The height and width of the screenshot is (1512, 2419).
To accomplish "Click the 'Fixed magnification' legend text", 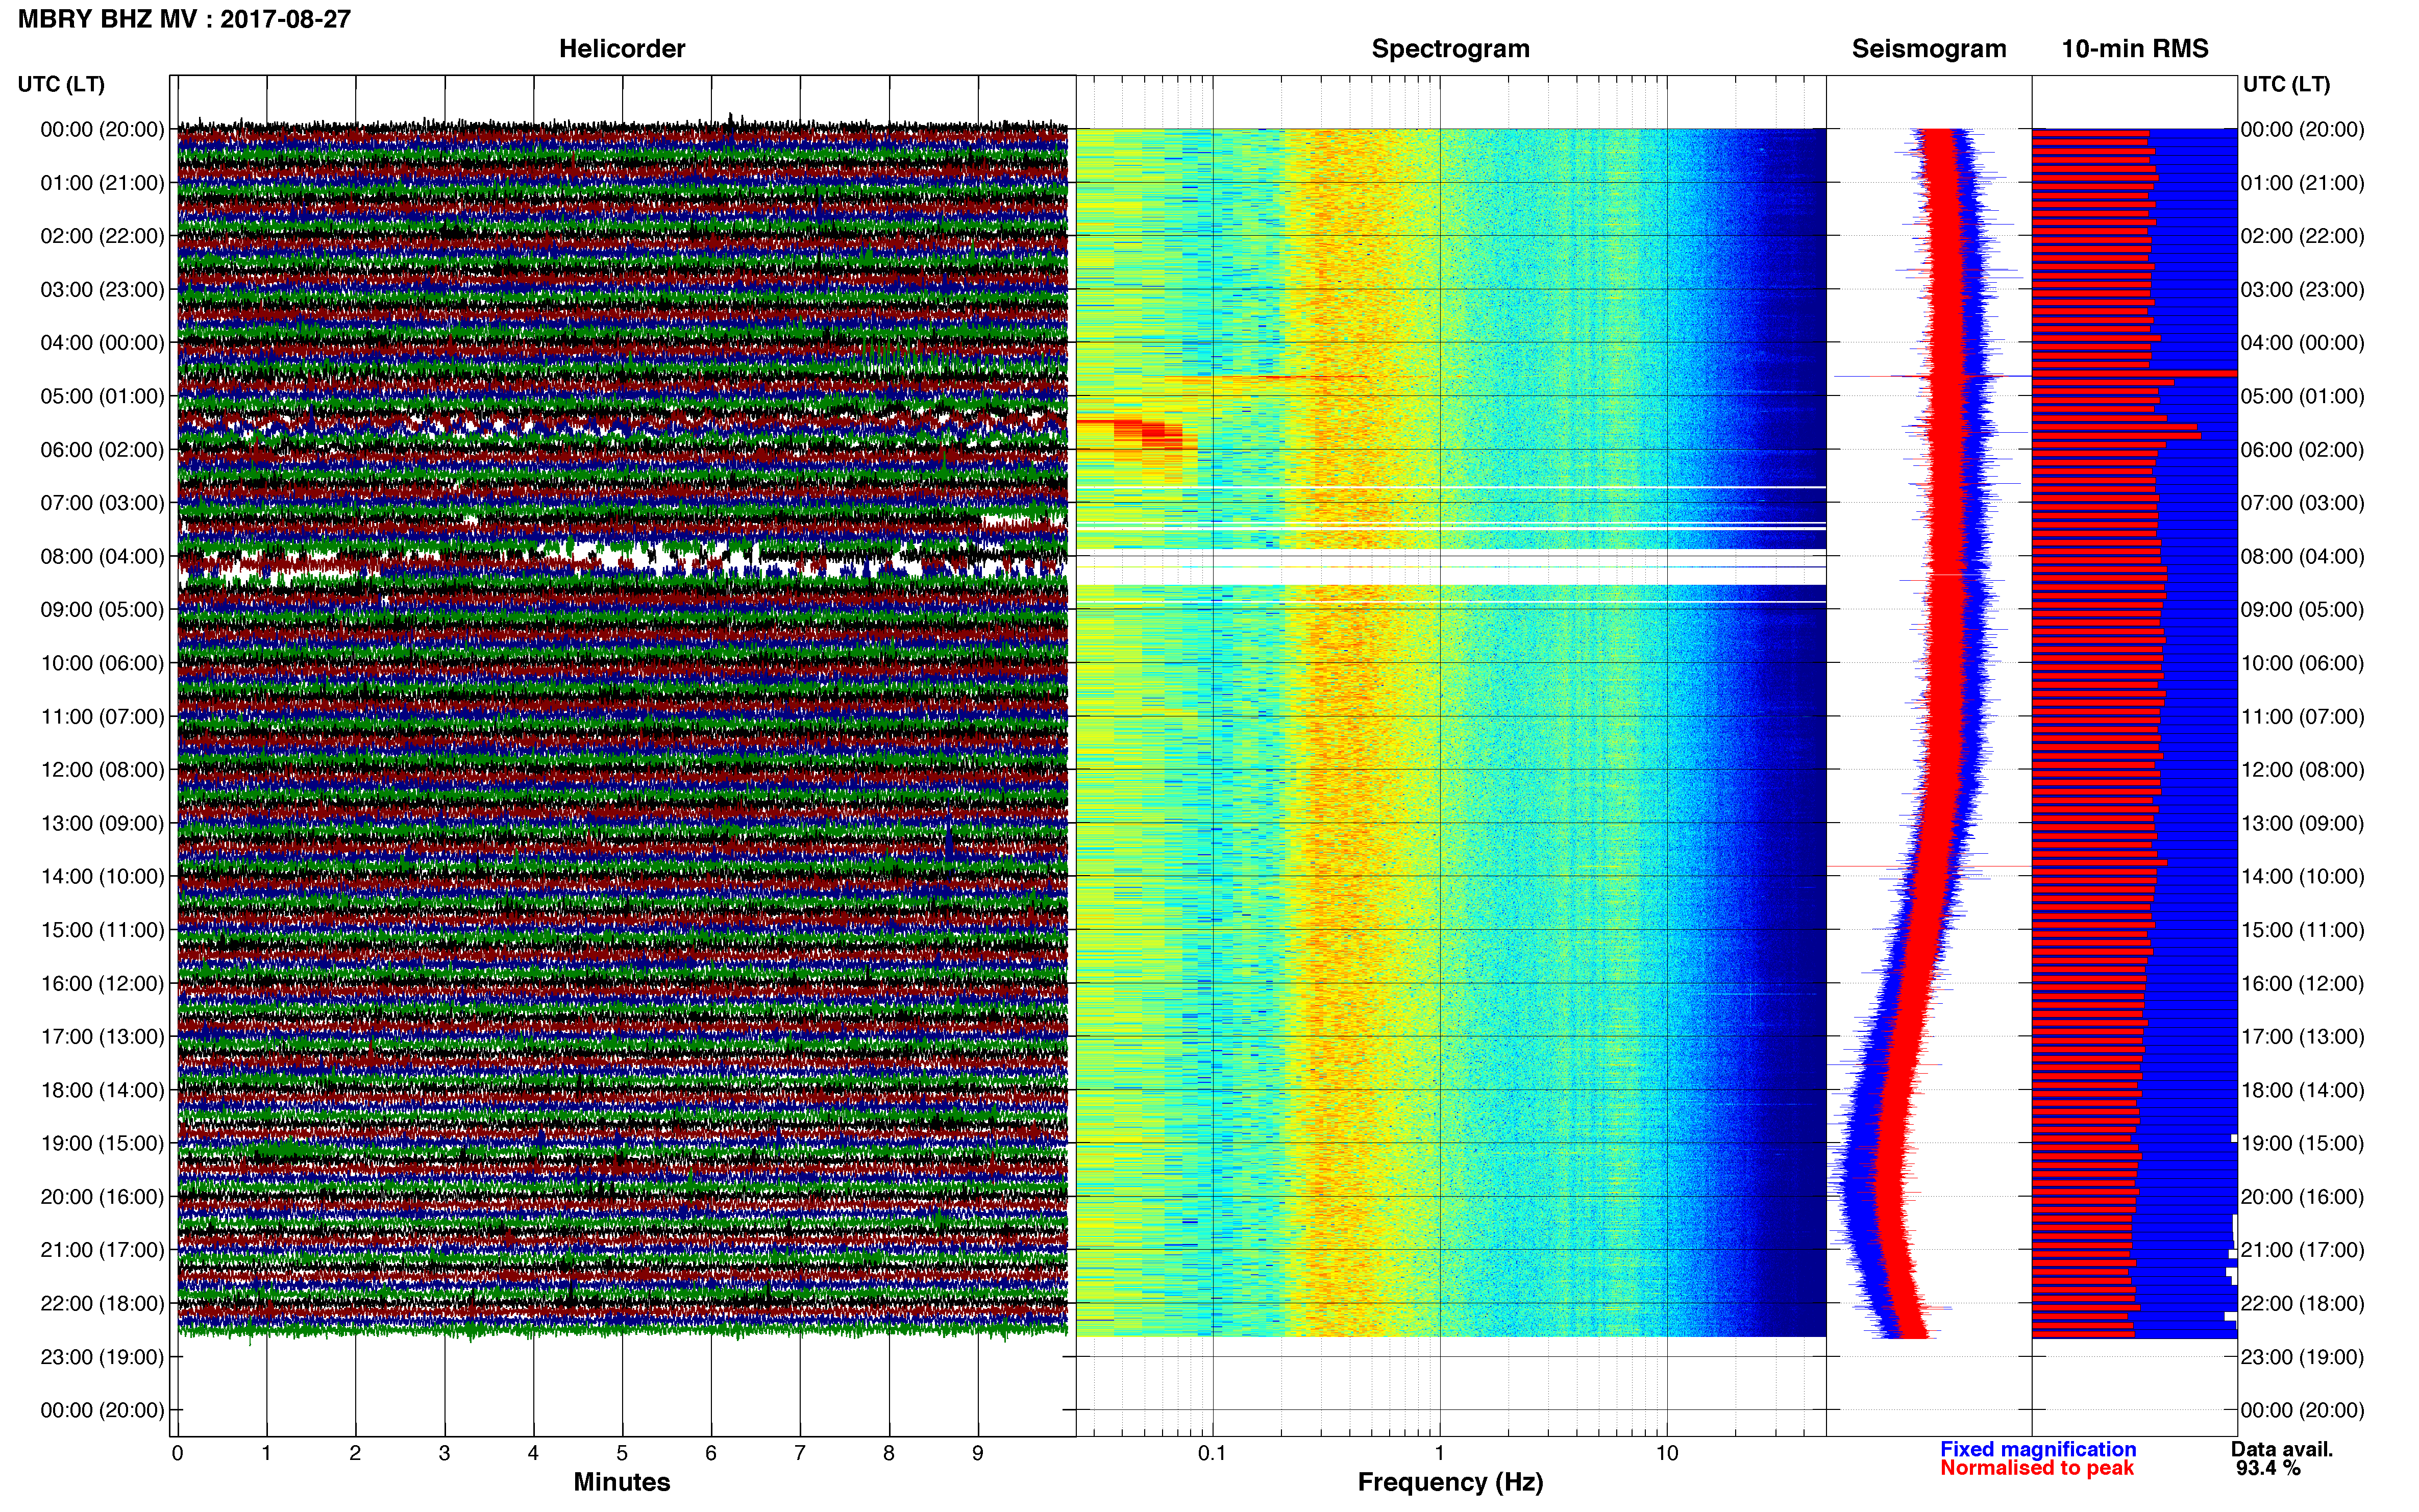I will (2038, 1449).
